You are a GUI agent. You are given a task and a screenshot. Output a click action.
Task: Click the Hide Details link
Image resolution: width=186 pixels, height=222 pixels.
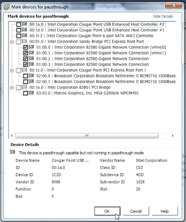pos(163,16)
